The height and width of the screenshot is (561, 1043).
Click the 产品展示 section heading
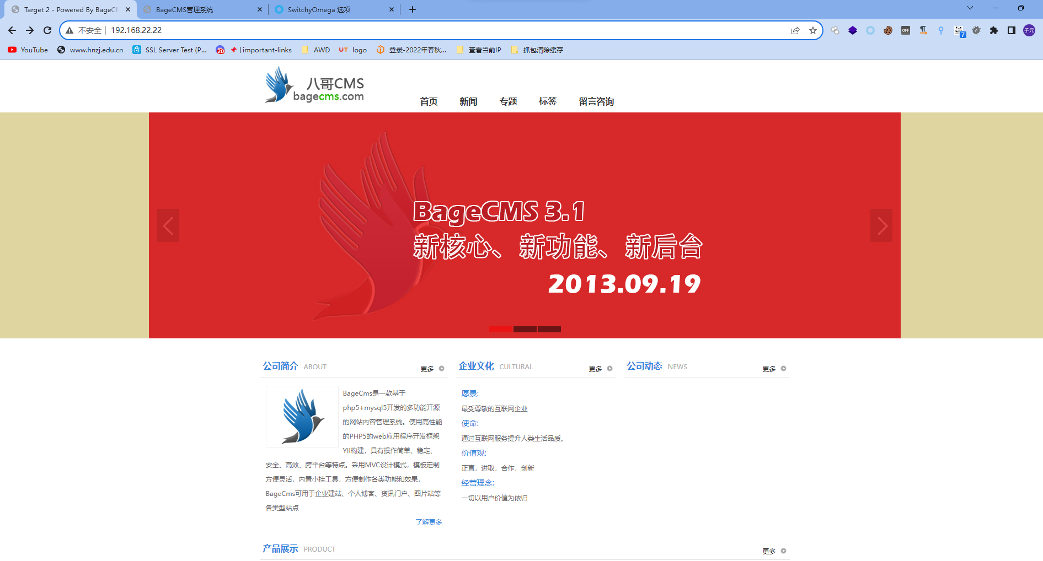(x=280, y=548)
